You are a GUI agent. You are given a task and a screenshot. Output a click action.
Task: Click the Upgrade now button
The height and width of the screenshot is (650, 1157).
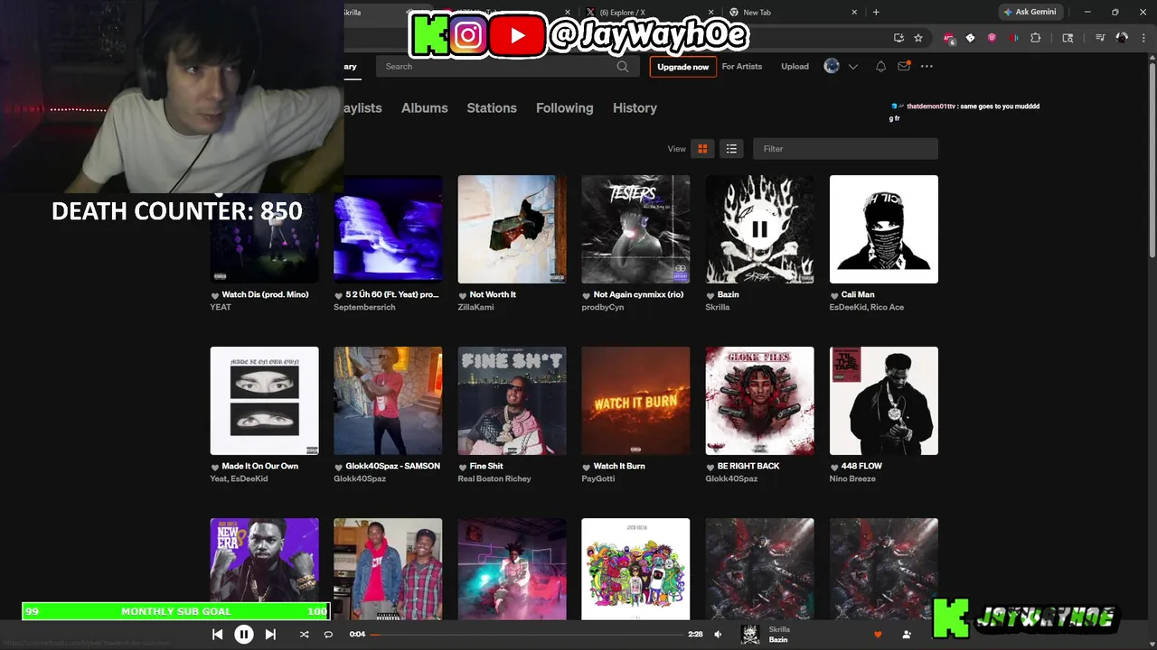point(682,67)
